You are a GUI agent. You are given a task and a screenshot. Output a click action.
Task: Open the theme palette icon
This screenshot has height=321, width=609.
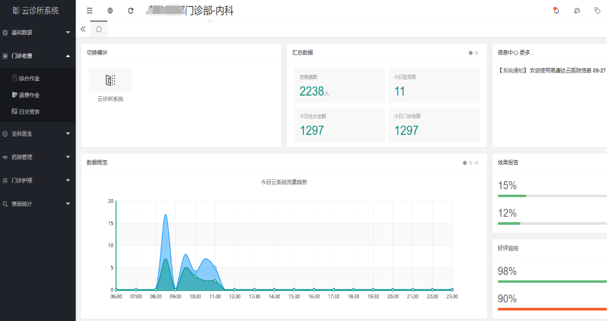click(577, 10)
